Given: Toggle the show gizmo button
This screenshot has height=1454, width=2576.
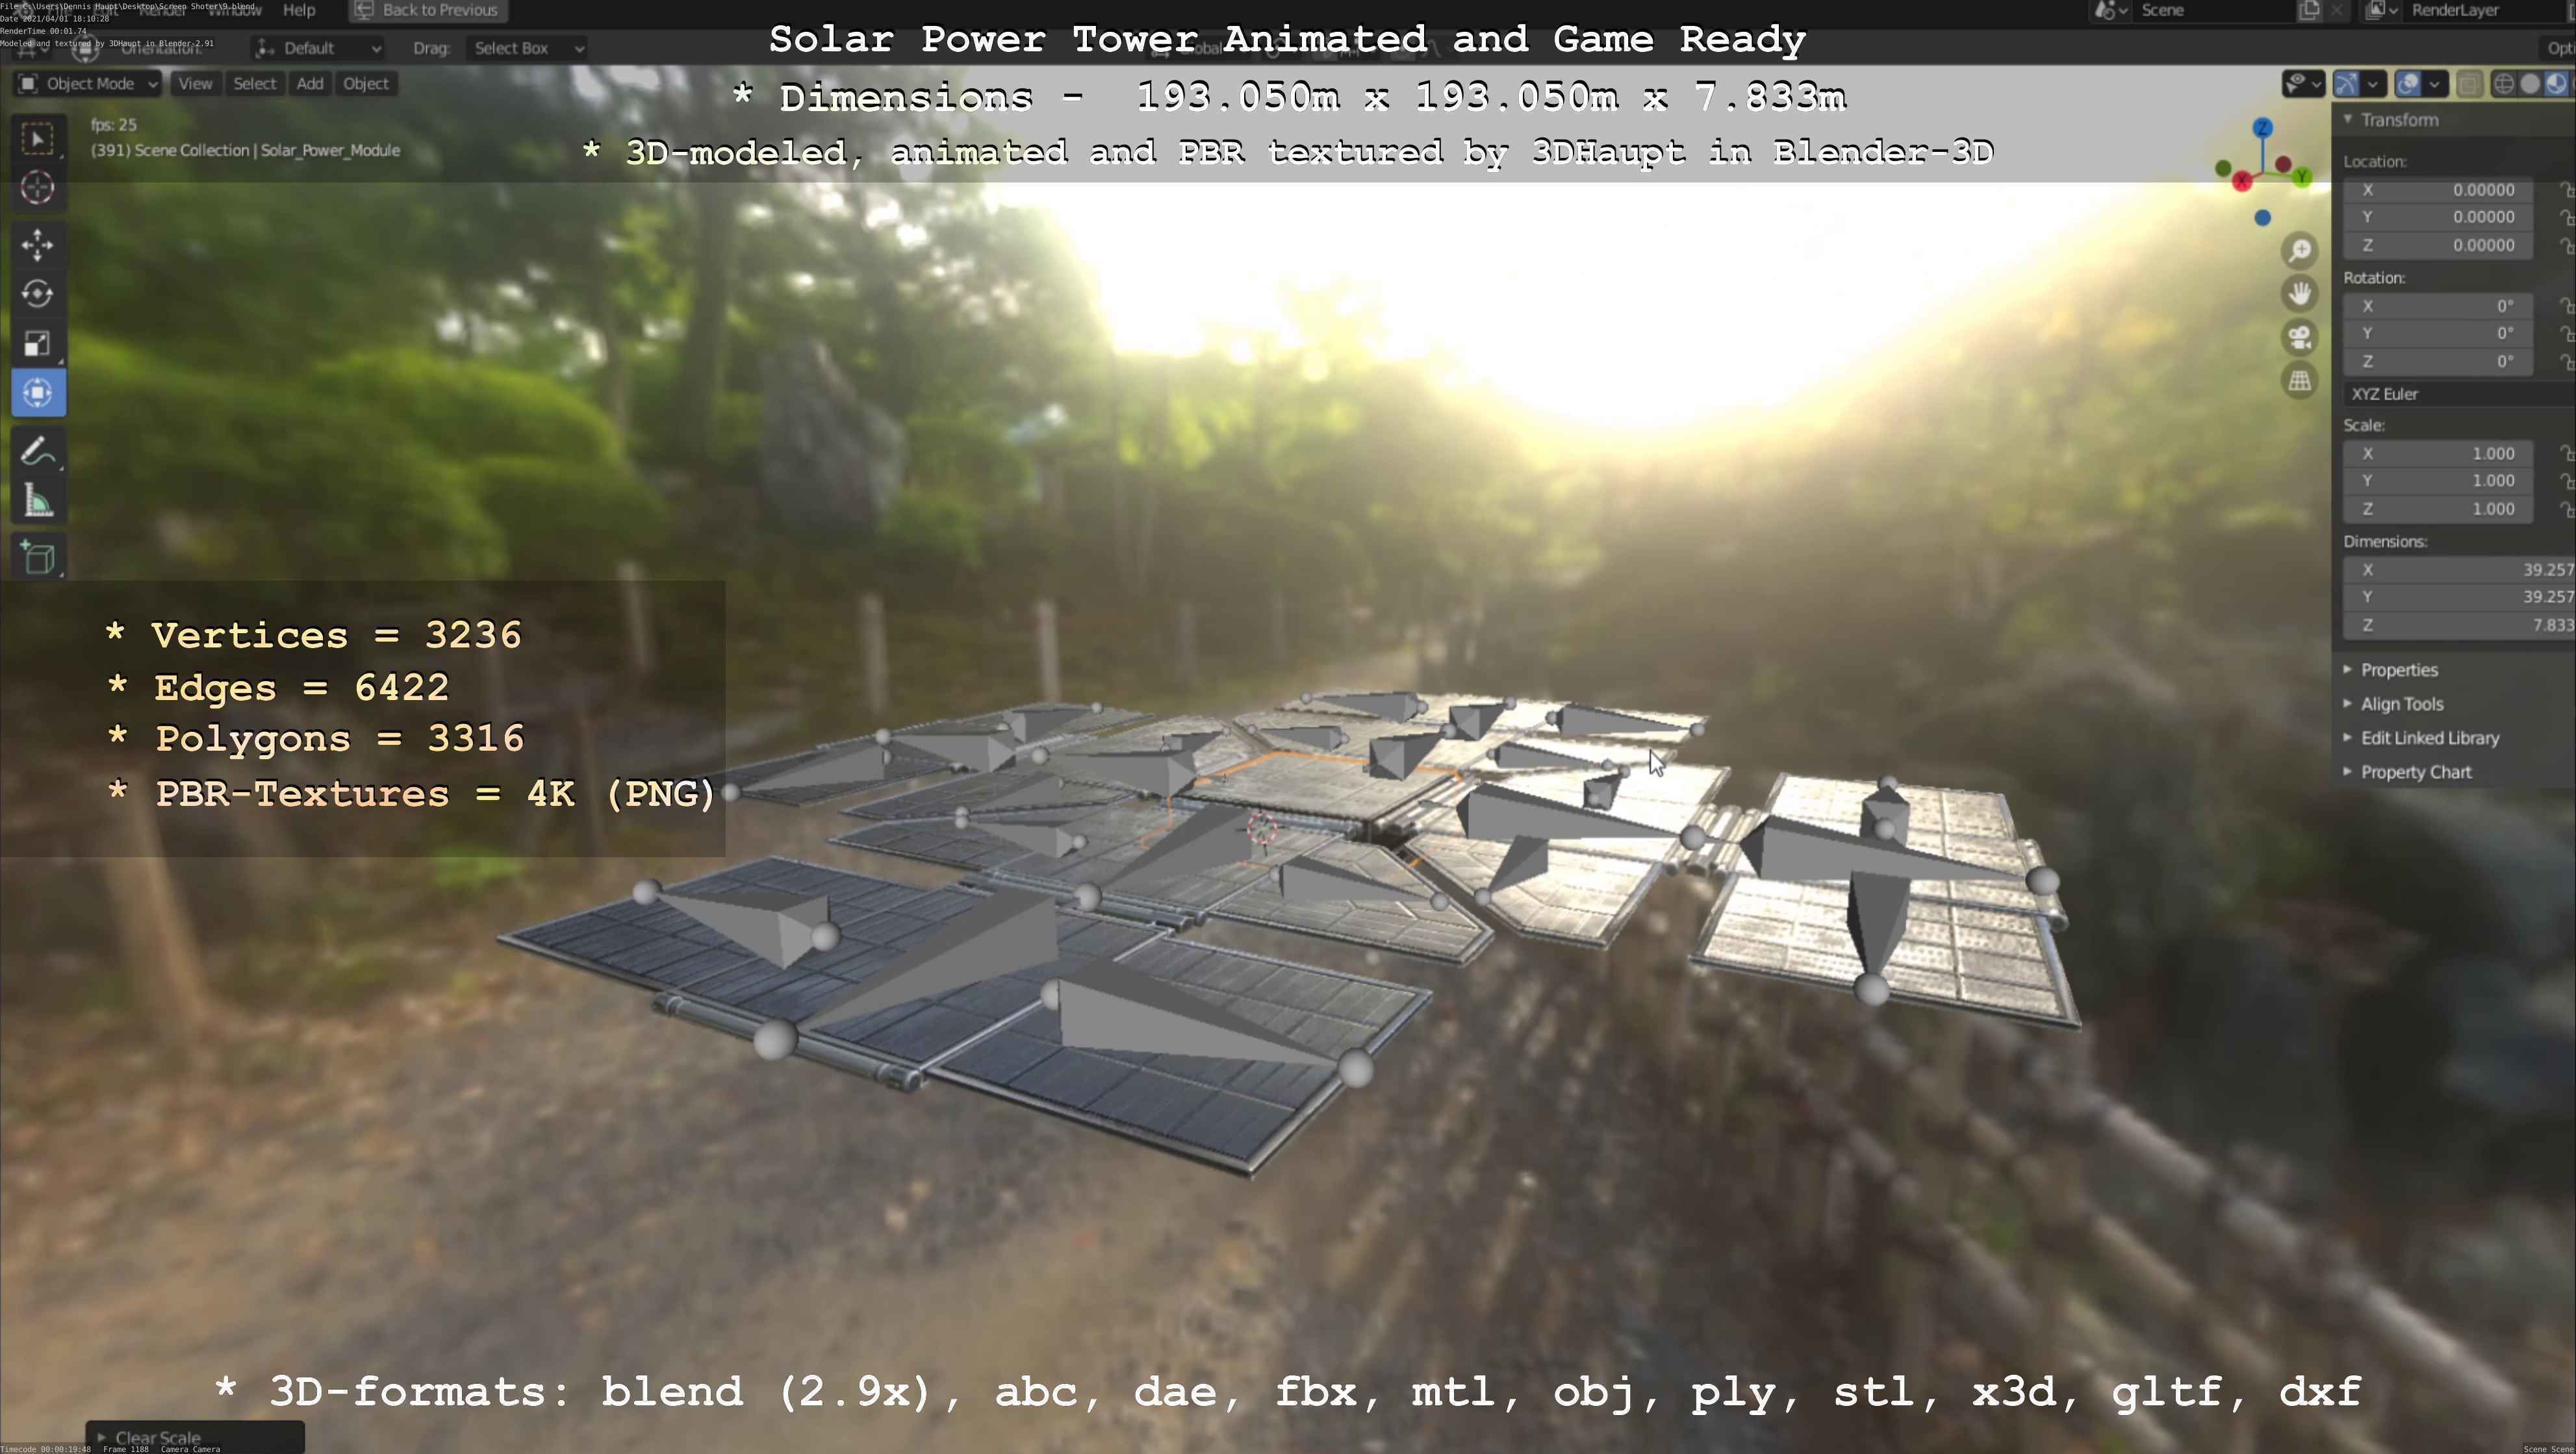Looking at the screenshot, I should coord(2346,84).
